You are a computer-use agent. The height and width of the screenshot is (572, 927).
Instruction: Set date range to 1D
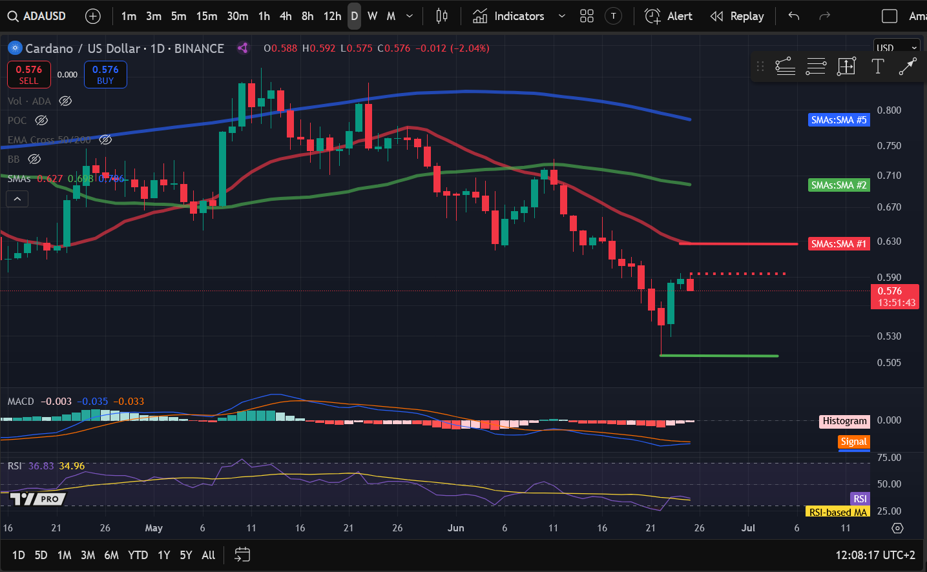coord(19,555)
